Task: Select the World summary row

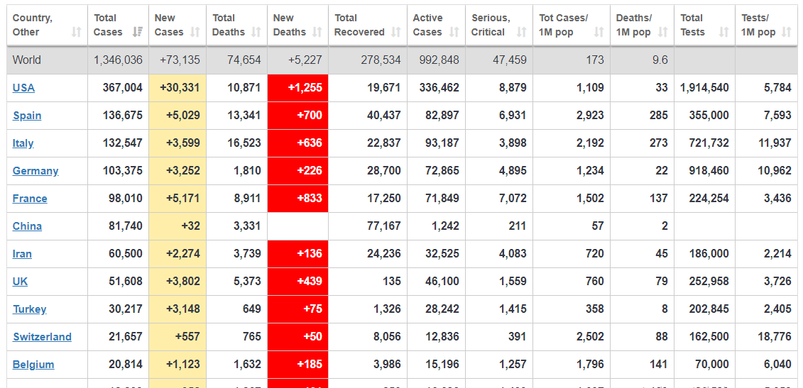Action: (402, 60)
